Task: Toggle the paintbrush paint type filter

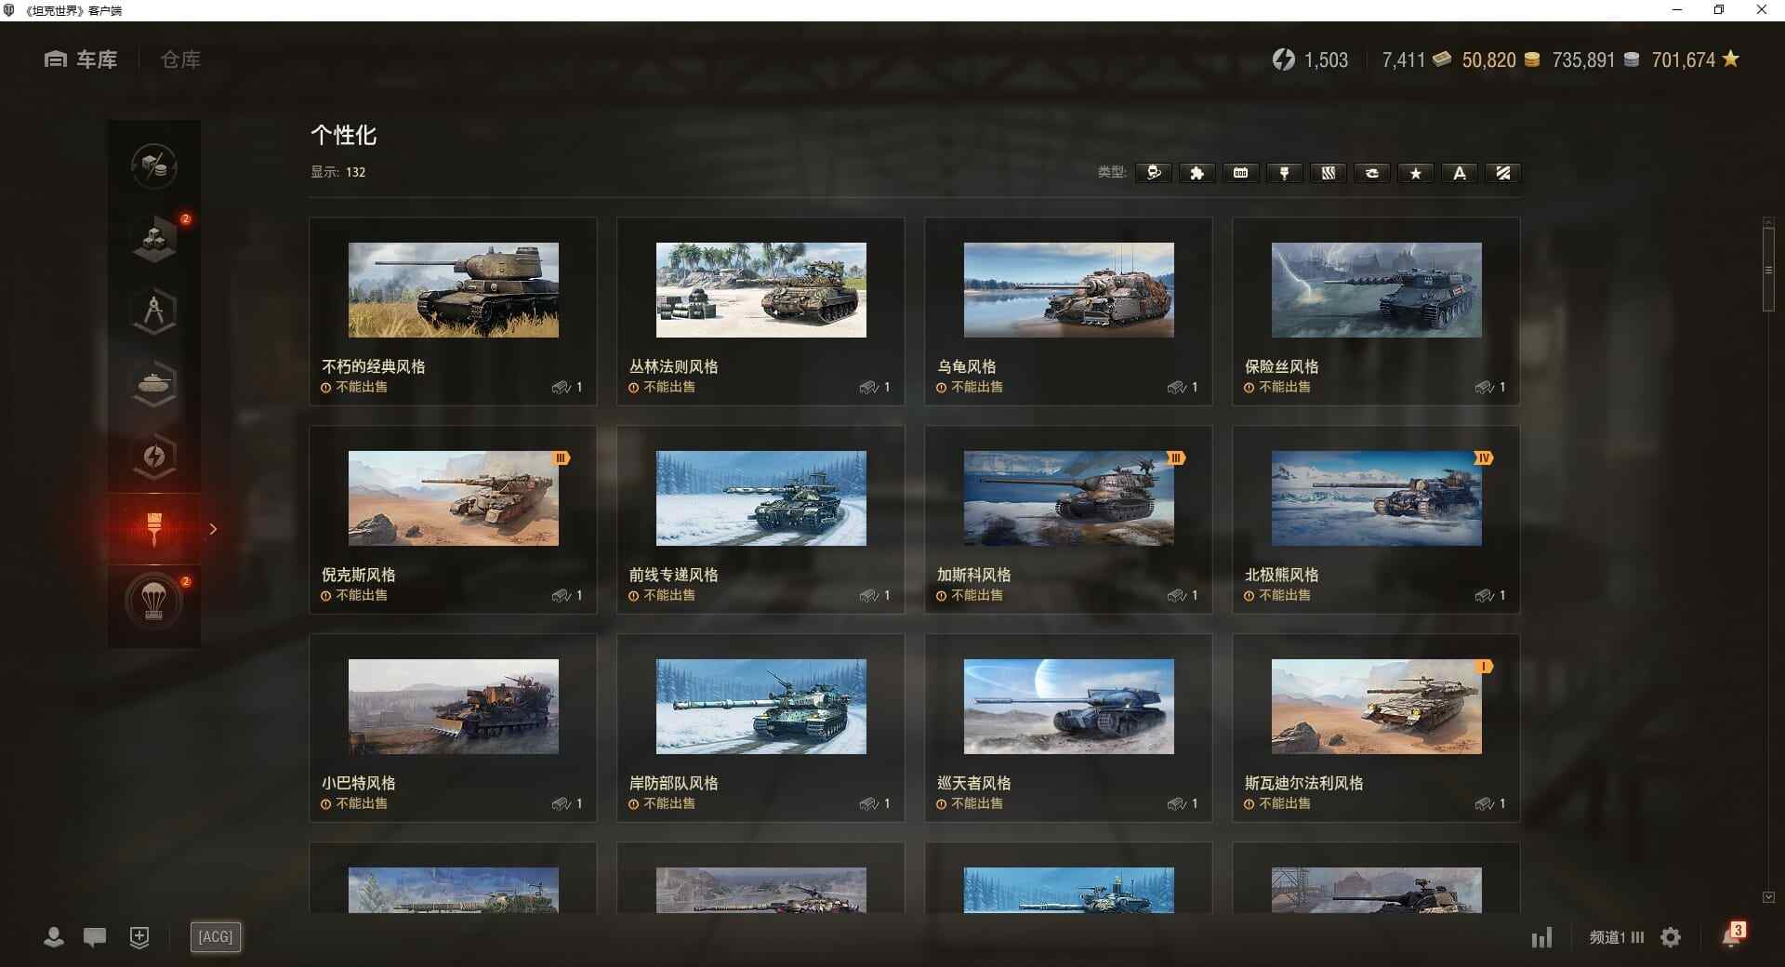Action: point(1284,173)
